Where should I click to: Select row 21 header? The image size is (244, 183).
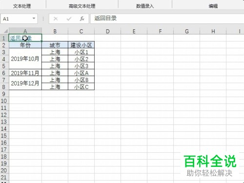coord(4,177)
